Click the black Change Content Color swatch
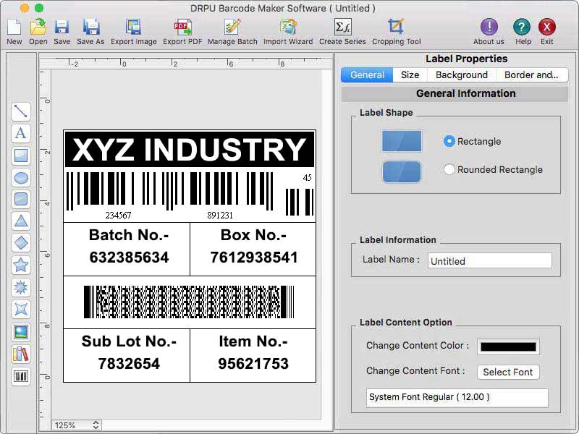The height and width of the screenshot is (434, 579). point(507,346)
